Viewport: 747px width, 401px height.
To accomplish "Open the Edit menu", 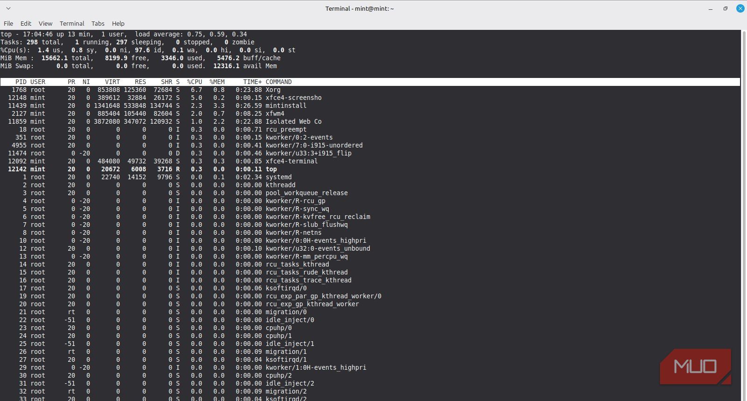I will coord(26,23).
